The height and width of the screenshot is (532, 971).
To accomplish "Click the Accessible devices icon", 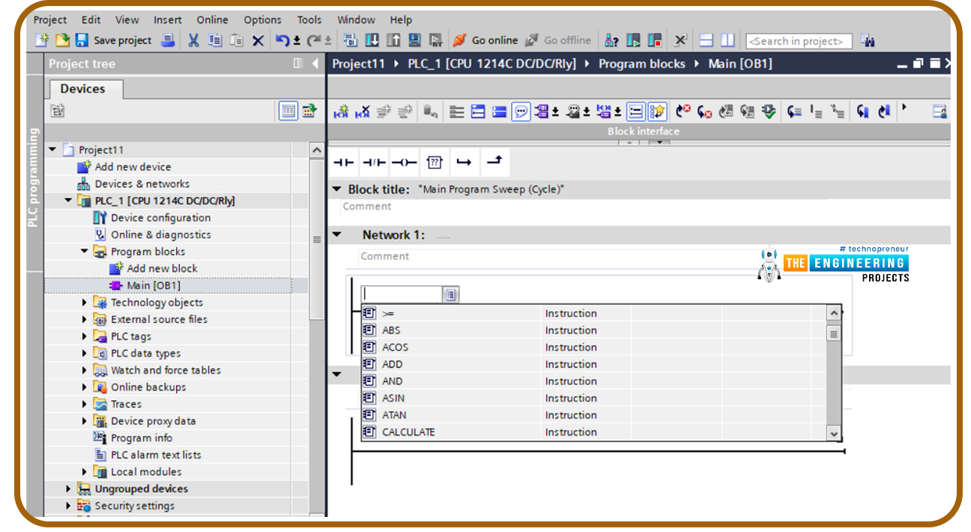I will [x=611, y=40].
